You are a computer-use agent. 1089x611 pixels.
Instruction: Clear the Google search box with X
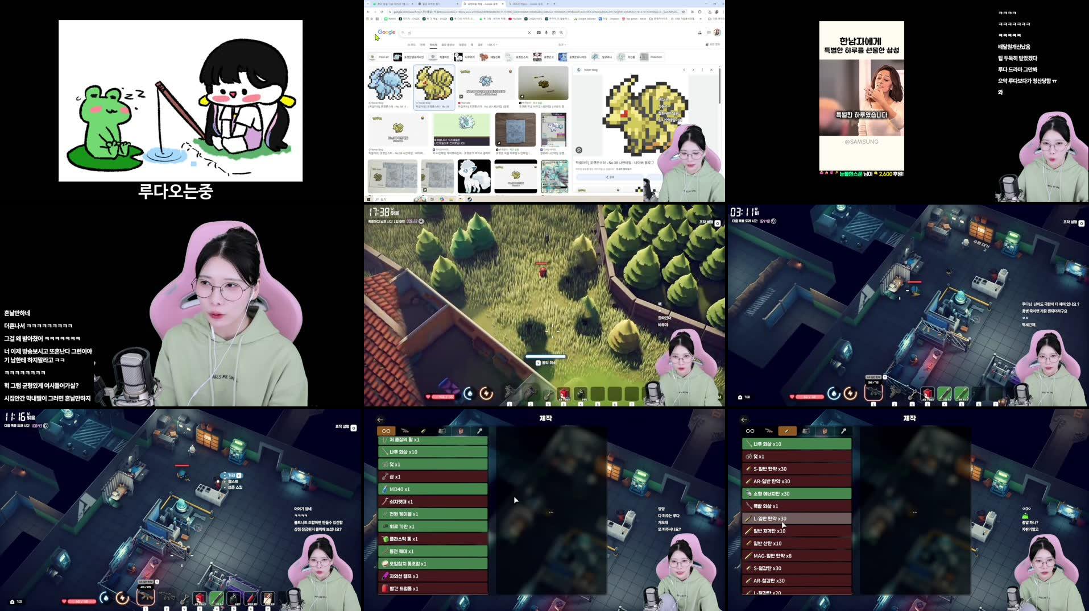point(529,32)
